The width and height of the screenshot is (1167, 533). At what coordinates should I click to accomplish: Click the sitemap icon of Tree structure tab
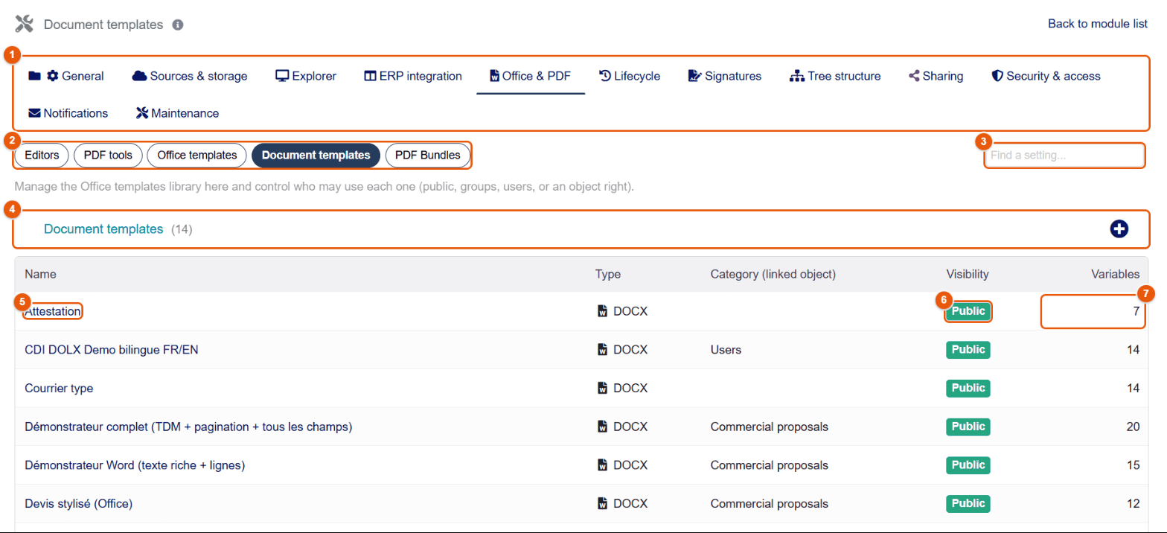point(797,76)
